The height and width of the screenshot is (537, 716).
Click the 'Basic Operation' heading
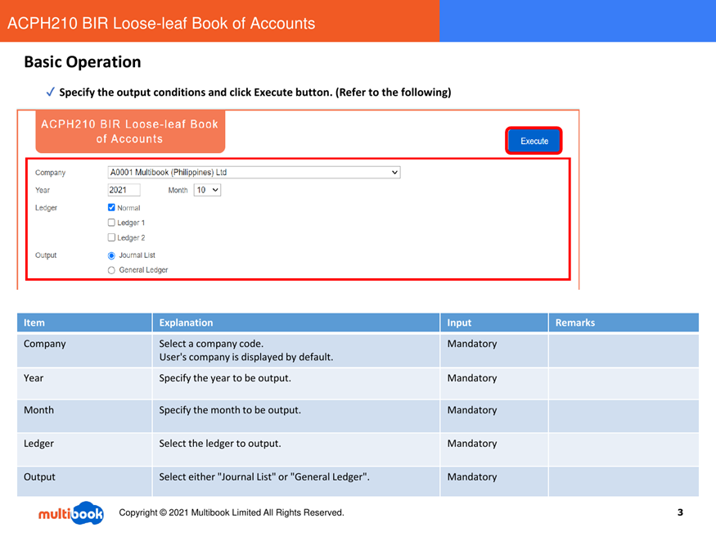click(x=83, y=61)
